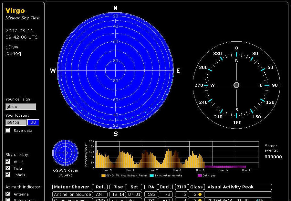Focus the call sign input field
The image size is (291, 201).
pos(21,107)
